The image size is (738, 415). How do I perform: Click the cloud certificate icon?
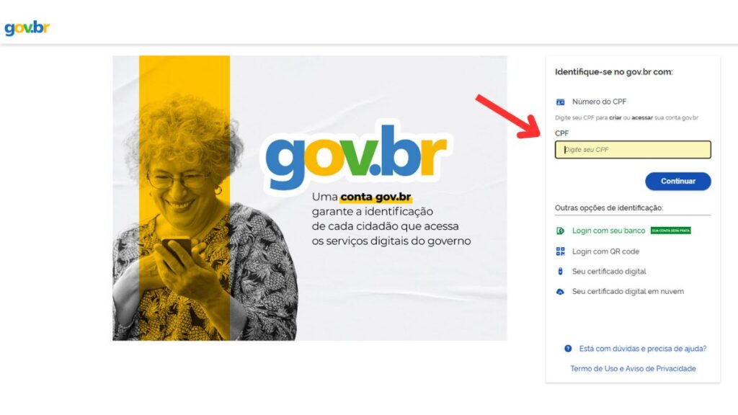[560, 292]
